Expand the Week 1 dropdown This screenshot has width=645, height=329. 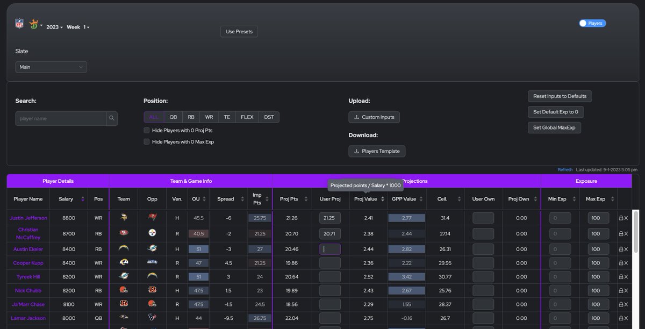pos(77,27)
